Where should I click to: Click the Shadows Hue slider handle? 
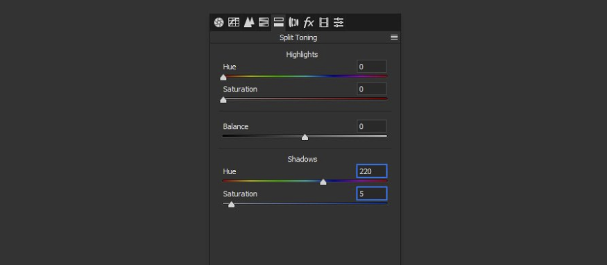click(323, 182)
